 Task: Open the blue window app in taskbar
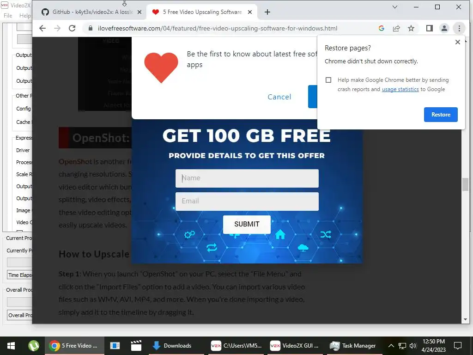click(115, 346)
